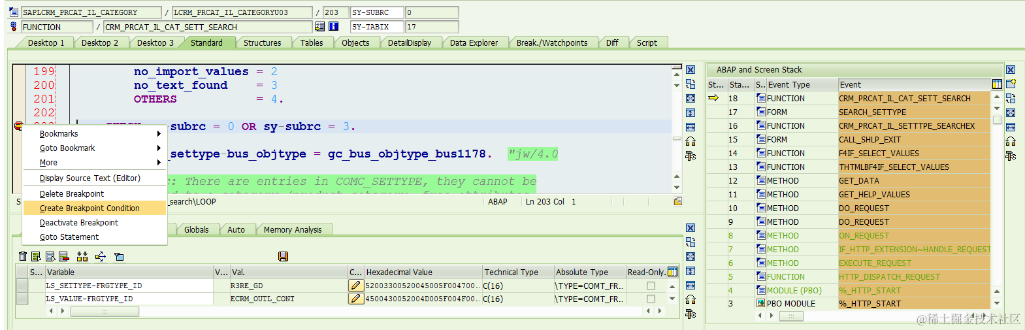The width and height of the screenshot is (1025, 330).
Task: Select row marker for LS_SETTYPE-FRGTYPE_ID
Action: point(22,286)
